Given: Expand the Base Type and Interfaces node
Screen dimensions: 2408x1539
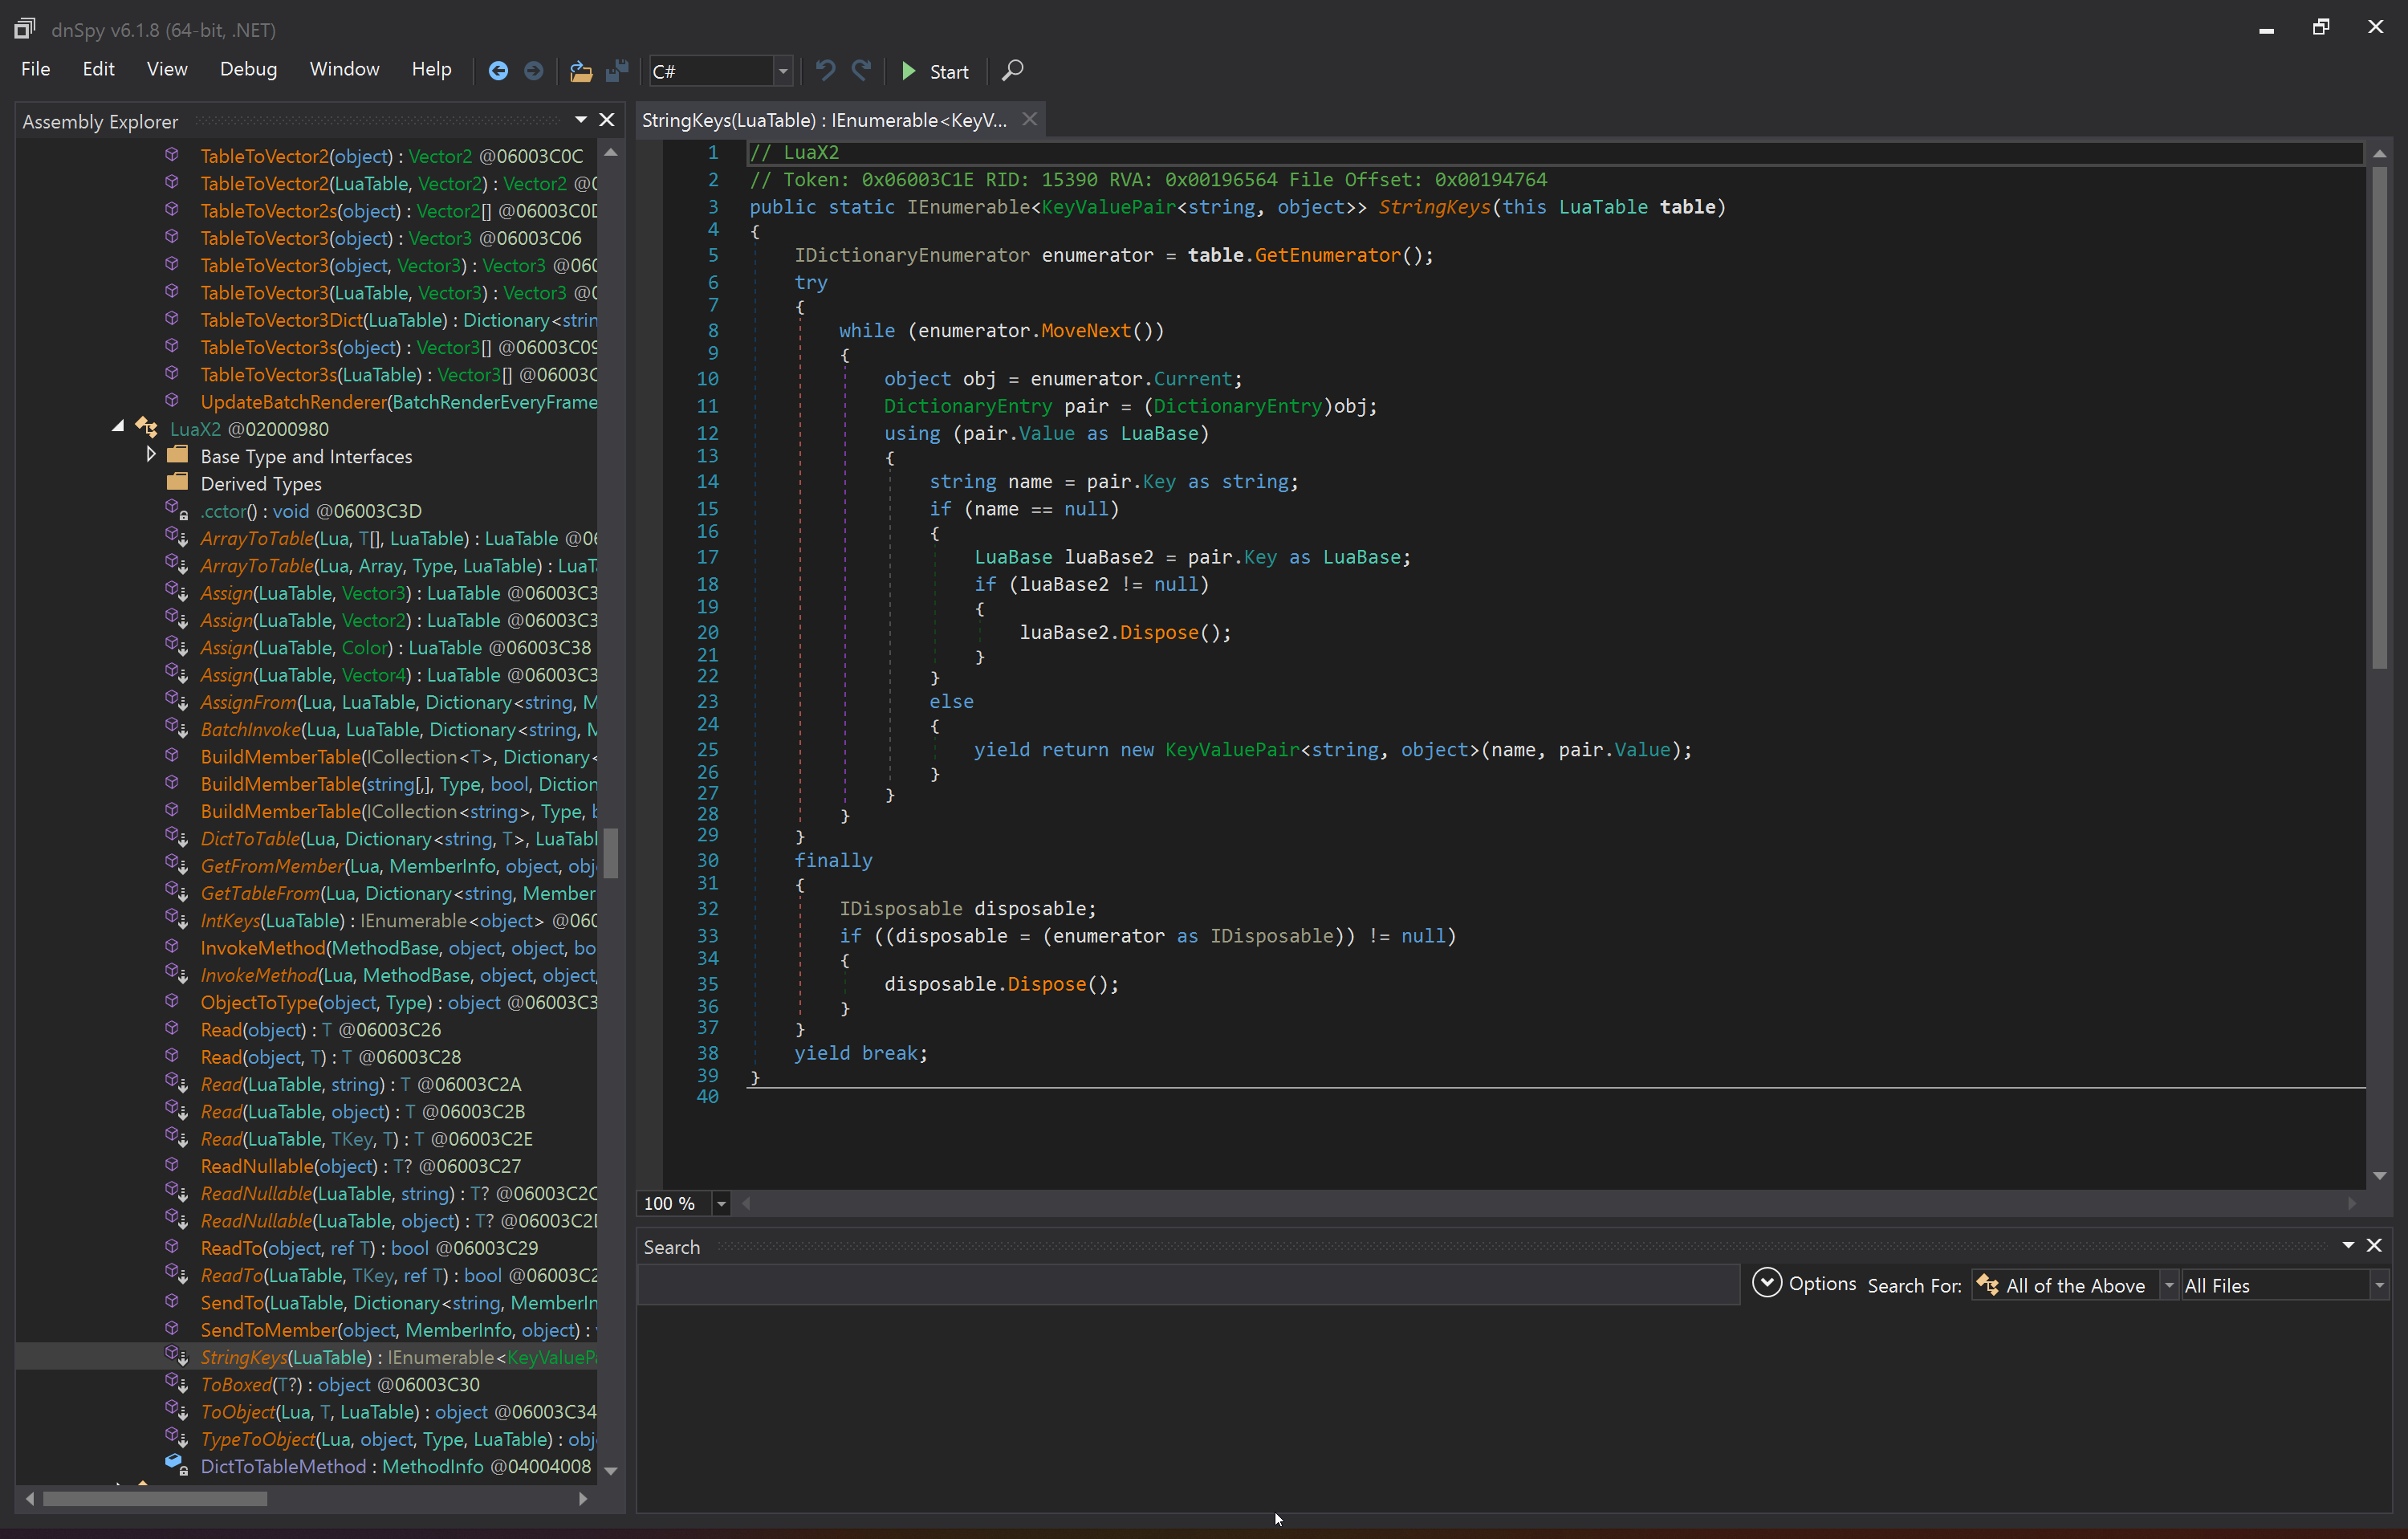Looking at the screenshot, I should (150, 456).
